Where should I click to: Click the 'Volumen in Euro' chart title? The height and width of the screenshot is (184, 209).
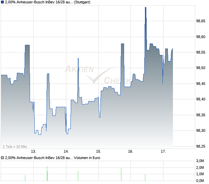[53, 158]
